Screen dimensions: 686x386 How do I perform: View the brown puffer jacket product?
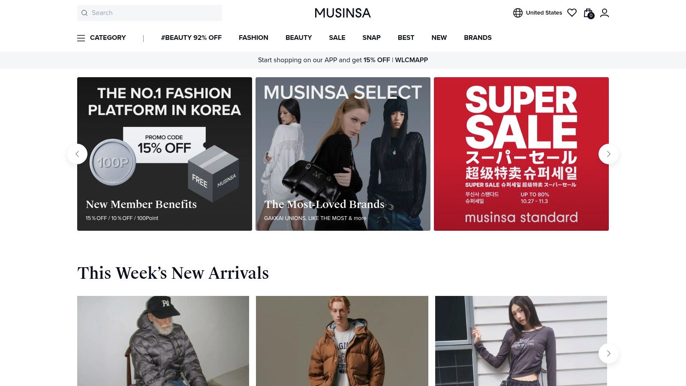pos(342,341)
